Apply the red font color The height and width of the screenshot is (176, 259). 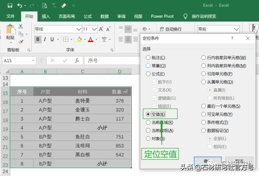91,39
